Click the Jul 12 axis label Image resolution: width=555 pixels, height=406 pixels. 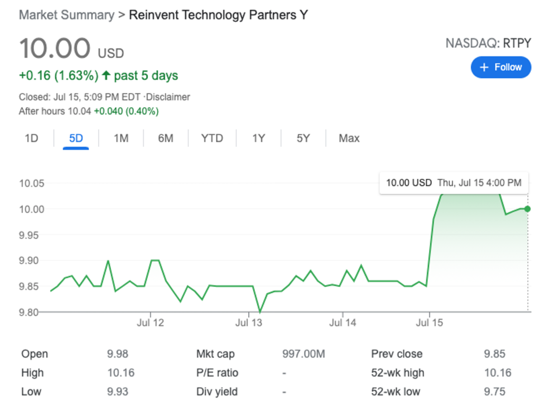click(x=150, y=323)
